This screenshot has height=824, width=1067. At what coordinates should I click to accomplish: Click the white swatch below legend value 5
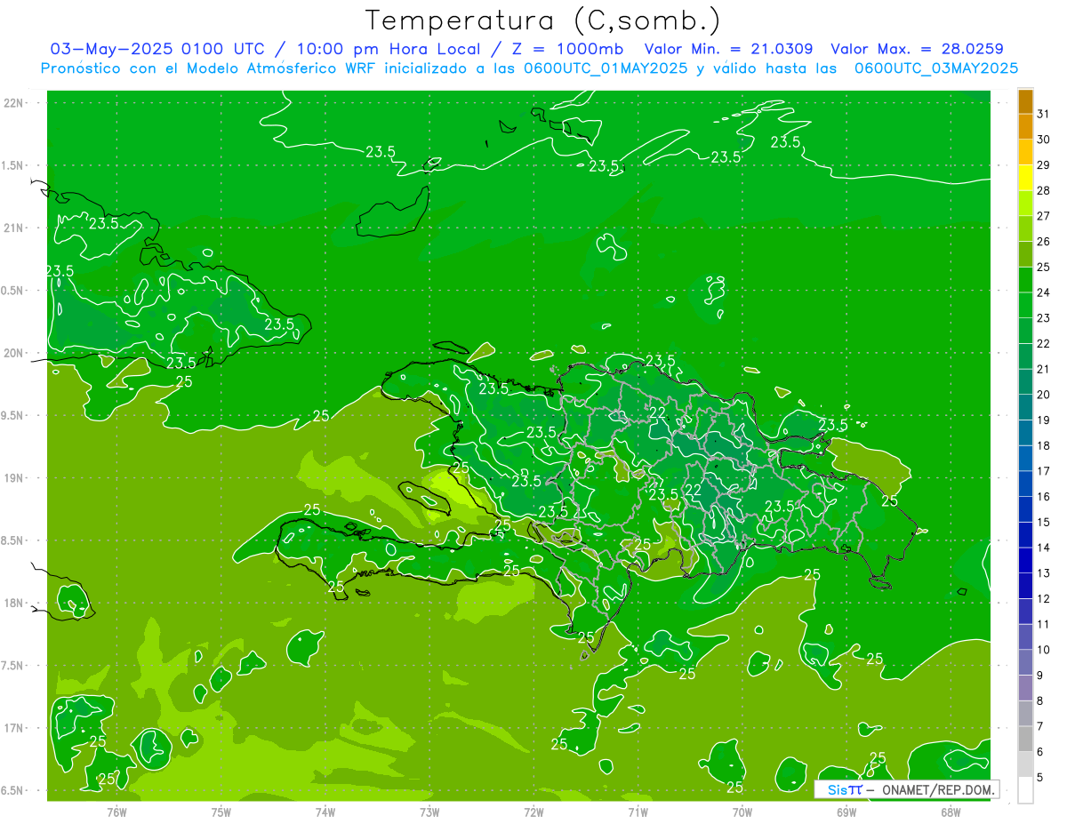1025,790
